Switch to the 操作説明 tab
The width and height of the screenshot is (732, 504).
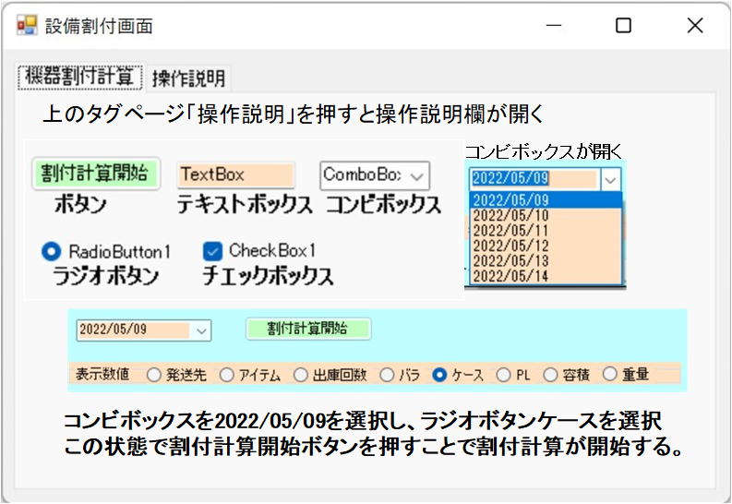pos(188,78)
